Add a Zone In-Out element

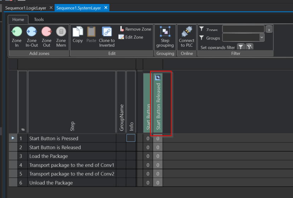pos(31,37)
